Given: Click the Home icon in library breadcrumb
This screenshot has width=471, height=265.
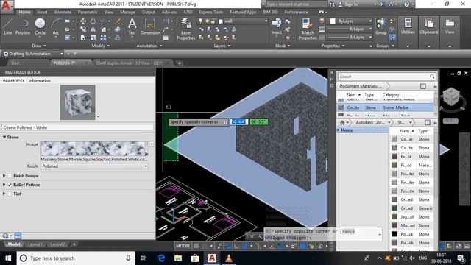Looking at the screenshot, I should pos(342,123).
